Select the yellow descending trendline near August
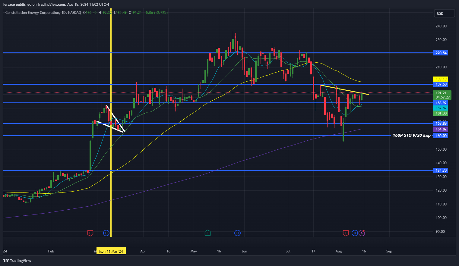Screen dimensions: 459x266 [x=344, y=90]
